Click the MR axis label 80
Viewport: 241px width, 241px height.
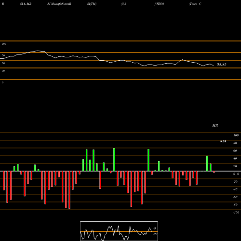[x=235, y=143]
